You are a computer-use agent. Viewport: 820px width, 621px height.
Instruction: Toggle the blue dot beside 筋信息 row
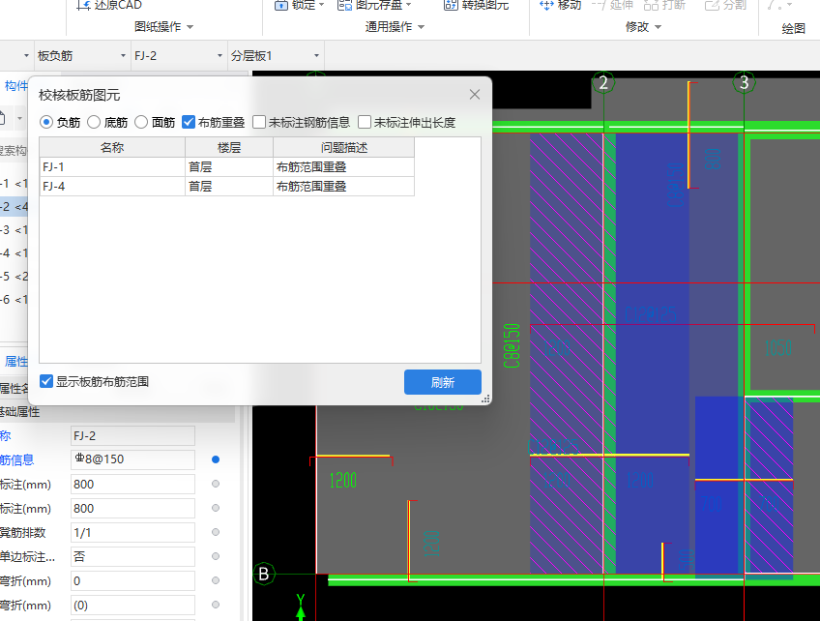[216, 459]
